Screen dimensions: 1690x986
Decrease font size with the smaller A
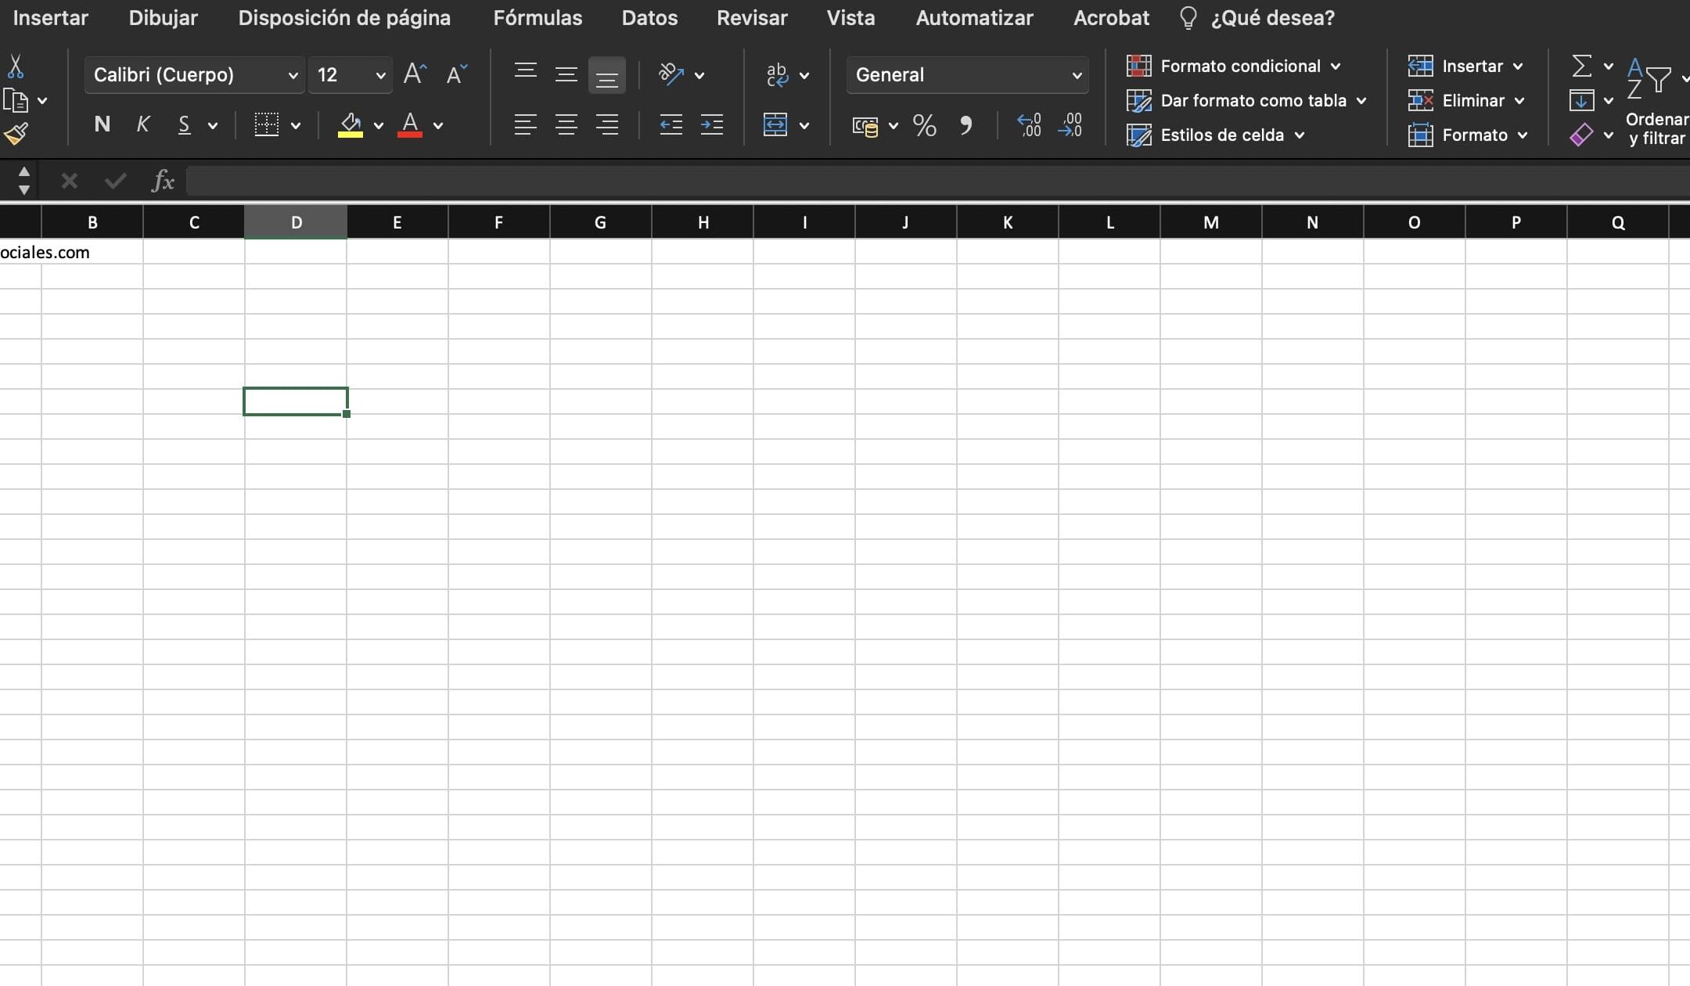(456, 74)
